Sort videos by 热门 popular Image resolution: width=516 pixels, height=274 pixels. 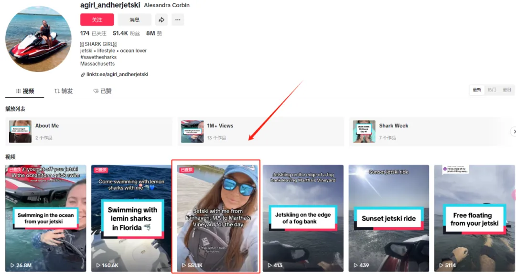[x=492, y=90]
